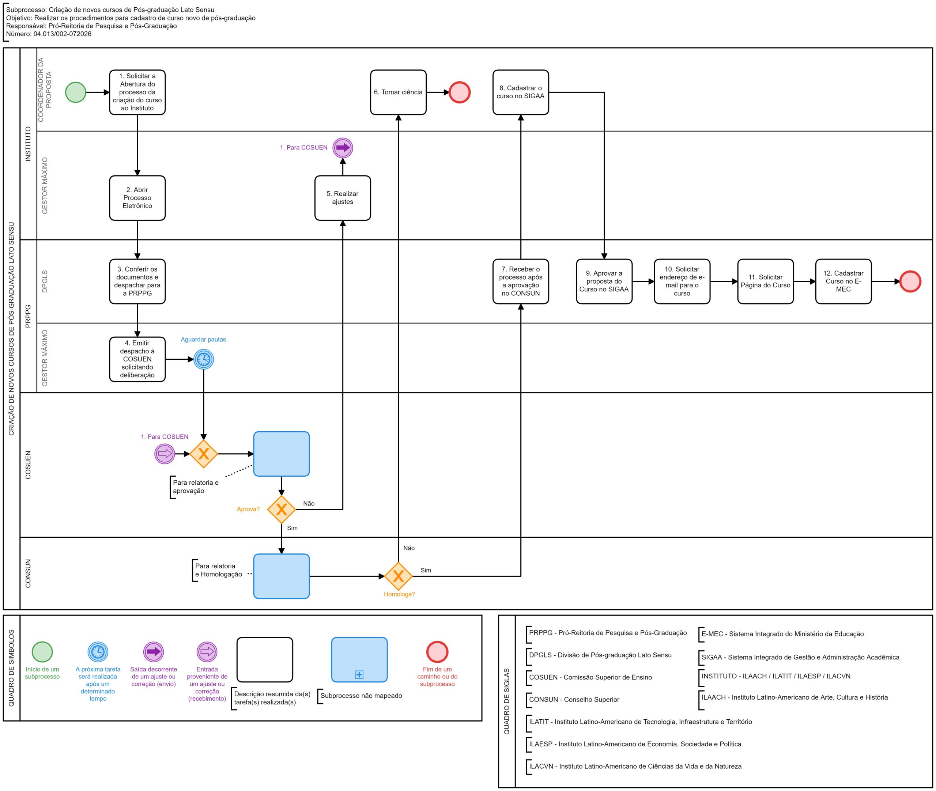Click the green circle in the symbols legend
The width and height of the screenshot is (936, 791).
(x=42, y=652)
